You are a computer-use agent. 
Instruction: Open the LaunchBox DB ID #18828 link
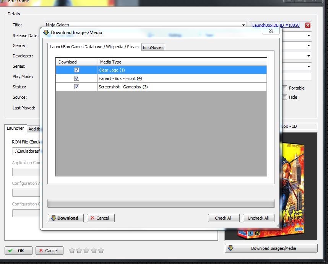point(276,25)
